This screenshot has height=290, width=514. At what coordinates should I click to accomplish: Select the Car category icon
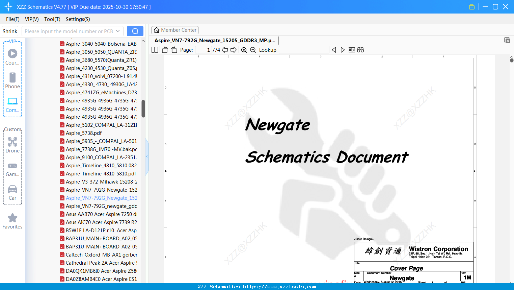12,193
